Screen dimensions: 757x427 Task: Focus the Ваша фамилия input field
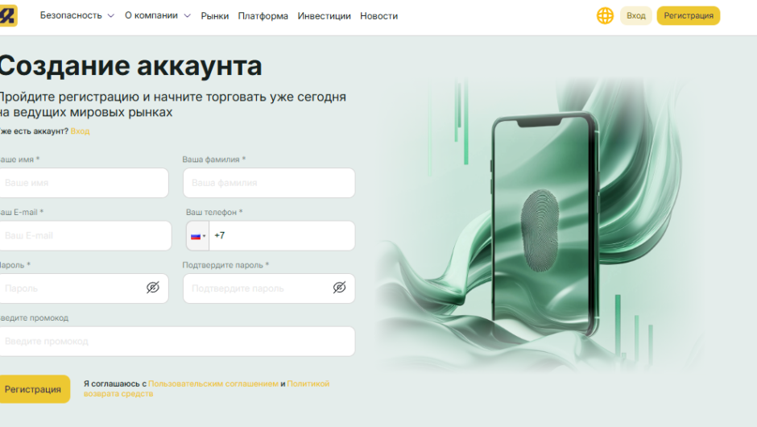pyautogui.click(x=268, y=183)
